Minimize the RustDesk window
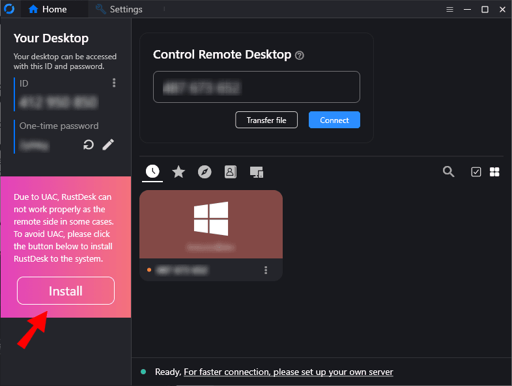The image size is (512, 386). point(467,10)
